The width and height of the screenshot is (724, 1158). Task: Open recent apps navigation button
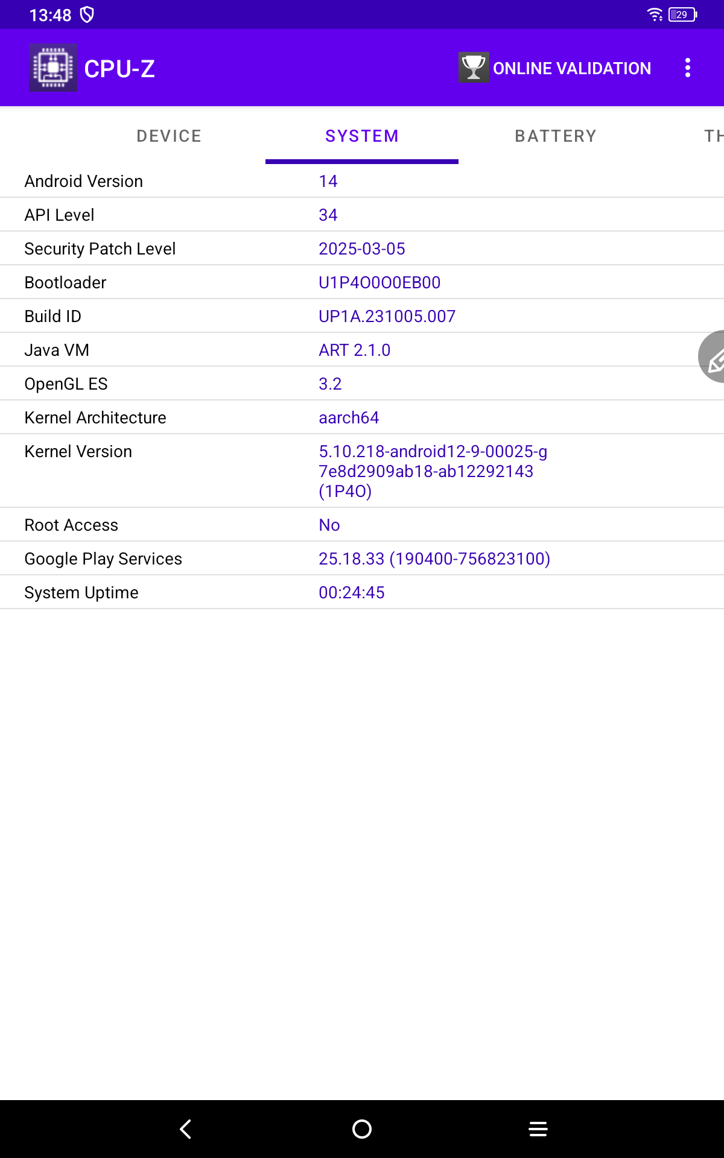[538, 1129]
